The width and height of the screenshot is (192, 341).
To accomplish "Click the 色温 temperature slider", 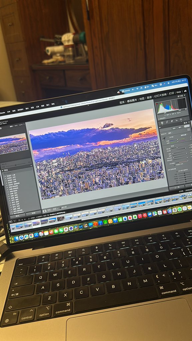I will 177,140.
